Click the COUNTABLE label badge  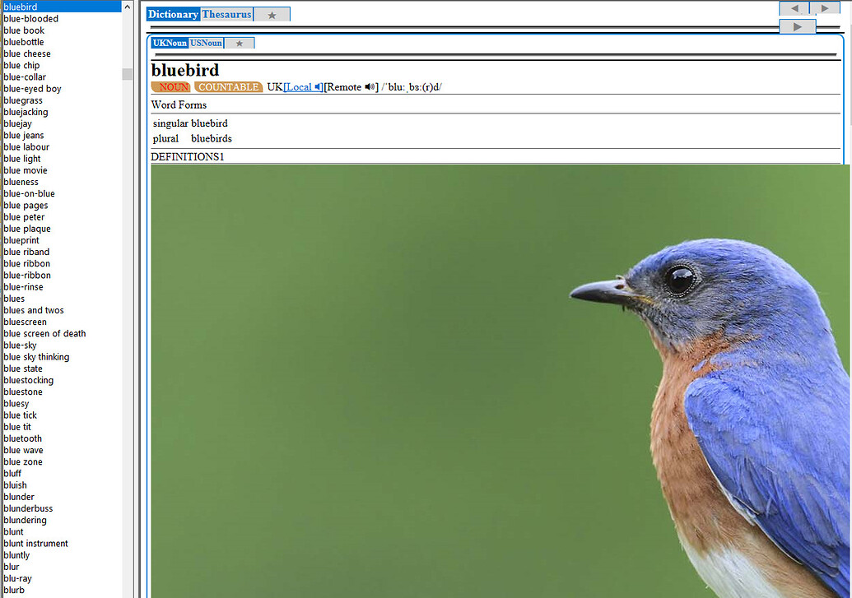(228, 87)
